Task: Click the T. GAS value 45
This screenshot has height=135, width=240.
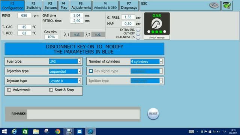Action: [24, 27]
